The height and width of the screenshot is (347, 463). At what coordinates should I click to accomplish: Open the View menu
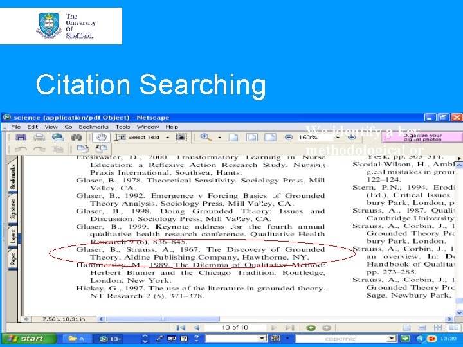pos(51,127)
